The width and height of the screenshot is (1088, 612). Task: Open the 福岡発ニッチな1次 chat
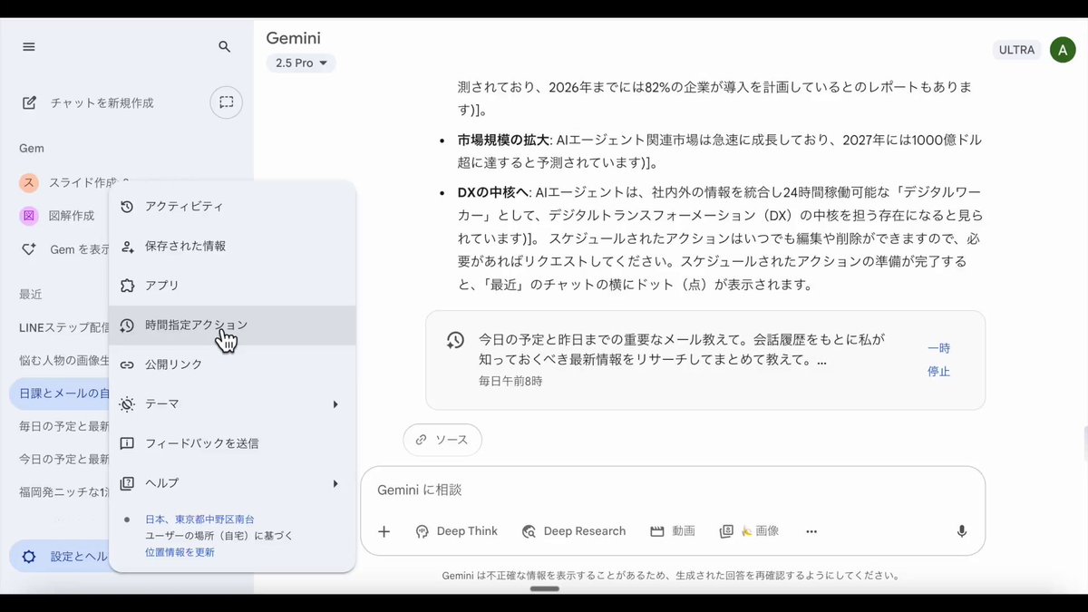coord(63,492)
